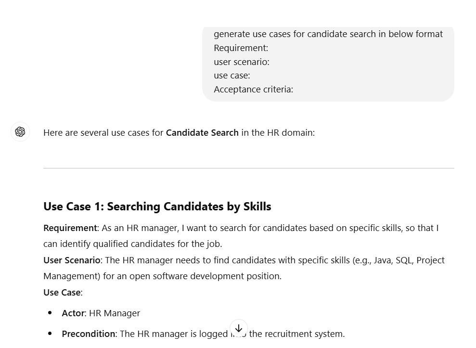
Task: Click 'HR Manager' text after Actor
Action: pyautogui.click(x=115, y=313)
